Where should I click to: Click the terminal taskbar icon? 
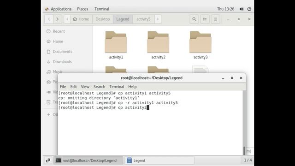[x=59, y=160]
